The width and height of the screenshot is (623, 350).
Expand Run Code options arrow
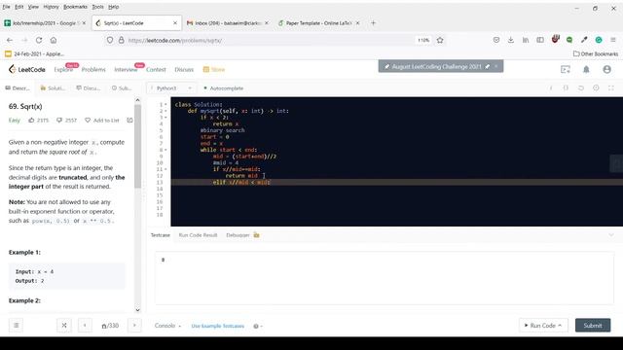[560, 326]
